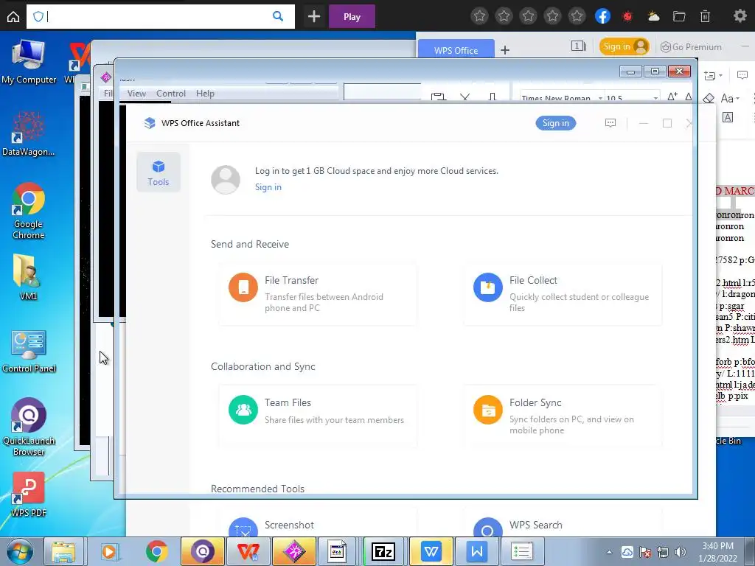The width and height of the screenshot is (755, 566).
Task: Open the feedback chat icon in Assistant header
Action: [x=610, y=123]
